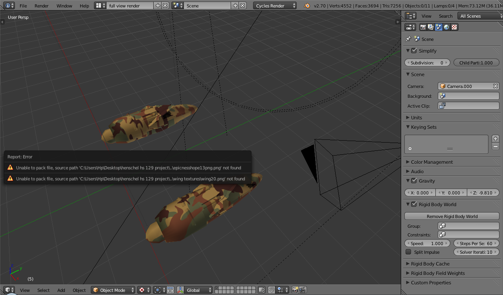The width and height of the screenshot is (503, 295).
Task: Click the pin icon beside Scene
Action: coord(408,39)
